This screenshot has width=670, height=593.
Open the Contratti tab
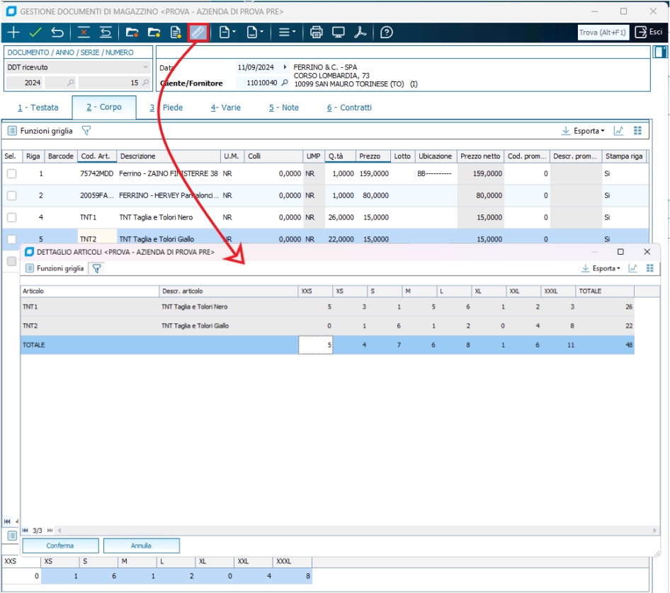[x=349, y=108]
